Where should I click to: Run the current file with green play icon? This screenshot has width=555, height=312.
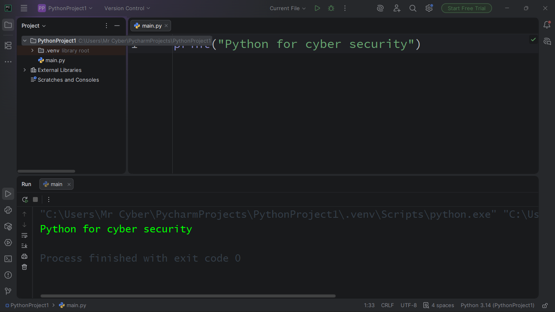[x=317, y=8]
